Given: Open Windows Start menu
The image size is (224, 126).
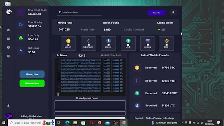Looking at the screenshot, I should point(4,123).
